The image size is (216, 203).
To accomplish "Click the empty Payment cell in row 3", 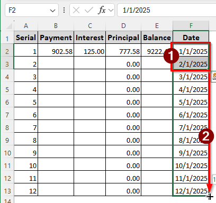I will click(x=56, y=63).
